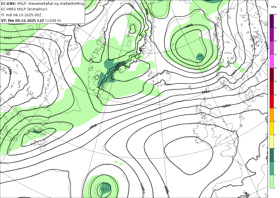The image size is (280, 198).
Task: Click the title line starting 'EC-ENS: MSLP'
Action: point(43,3)
